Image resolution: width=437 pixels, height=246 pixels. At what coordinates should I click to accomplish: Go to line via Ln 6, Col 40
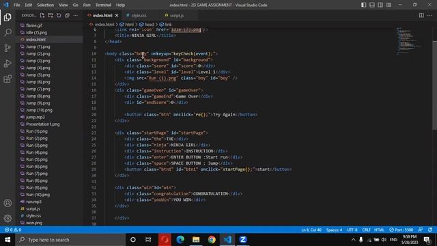tap(311, 230)
